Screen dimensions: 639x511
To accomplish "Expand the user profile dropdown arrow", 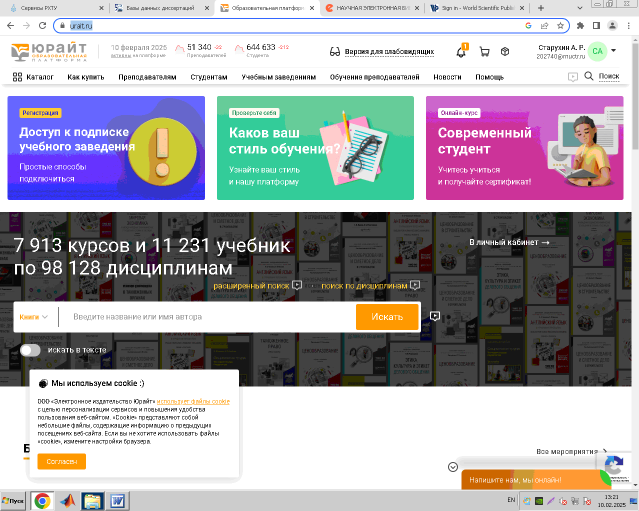I will (613, 50).
